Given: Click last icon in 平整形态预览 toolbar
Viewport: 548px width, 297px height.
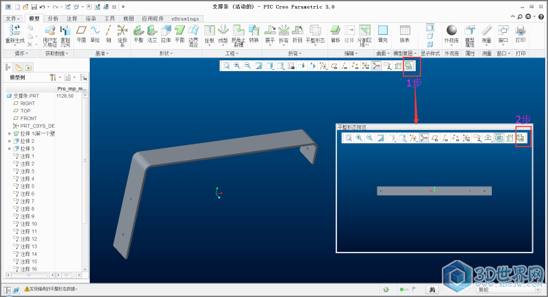Looking at the screenshot, I should (521, 138).
